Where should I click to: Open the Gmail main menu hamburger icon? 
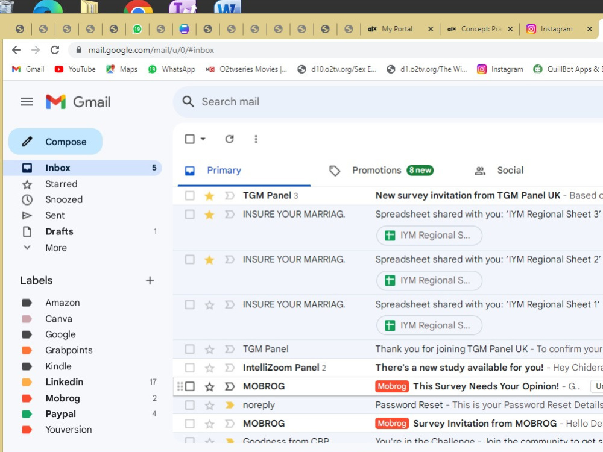click(x=27, y=102)
